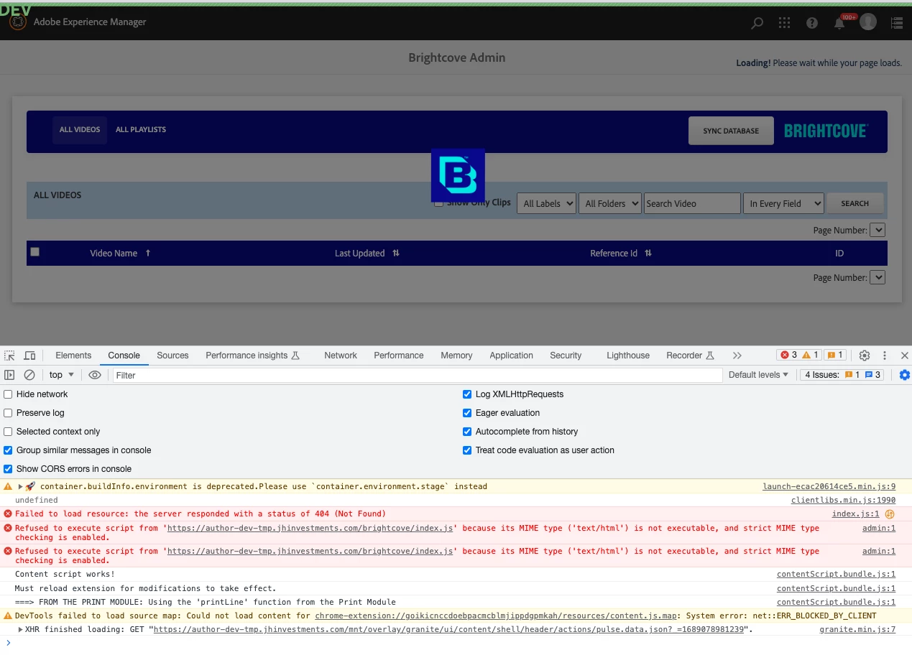Click the Adobe Experience Manager logo icon
Viewport: 912px width, 655px height.
click(x=17, y=22)
